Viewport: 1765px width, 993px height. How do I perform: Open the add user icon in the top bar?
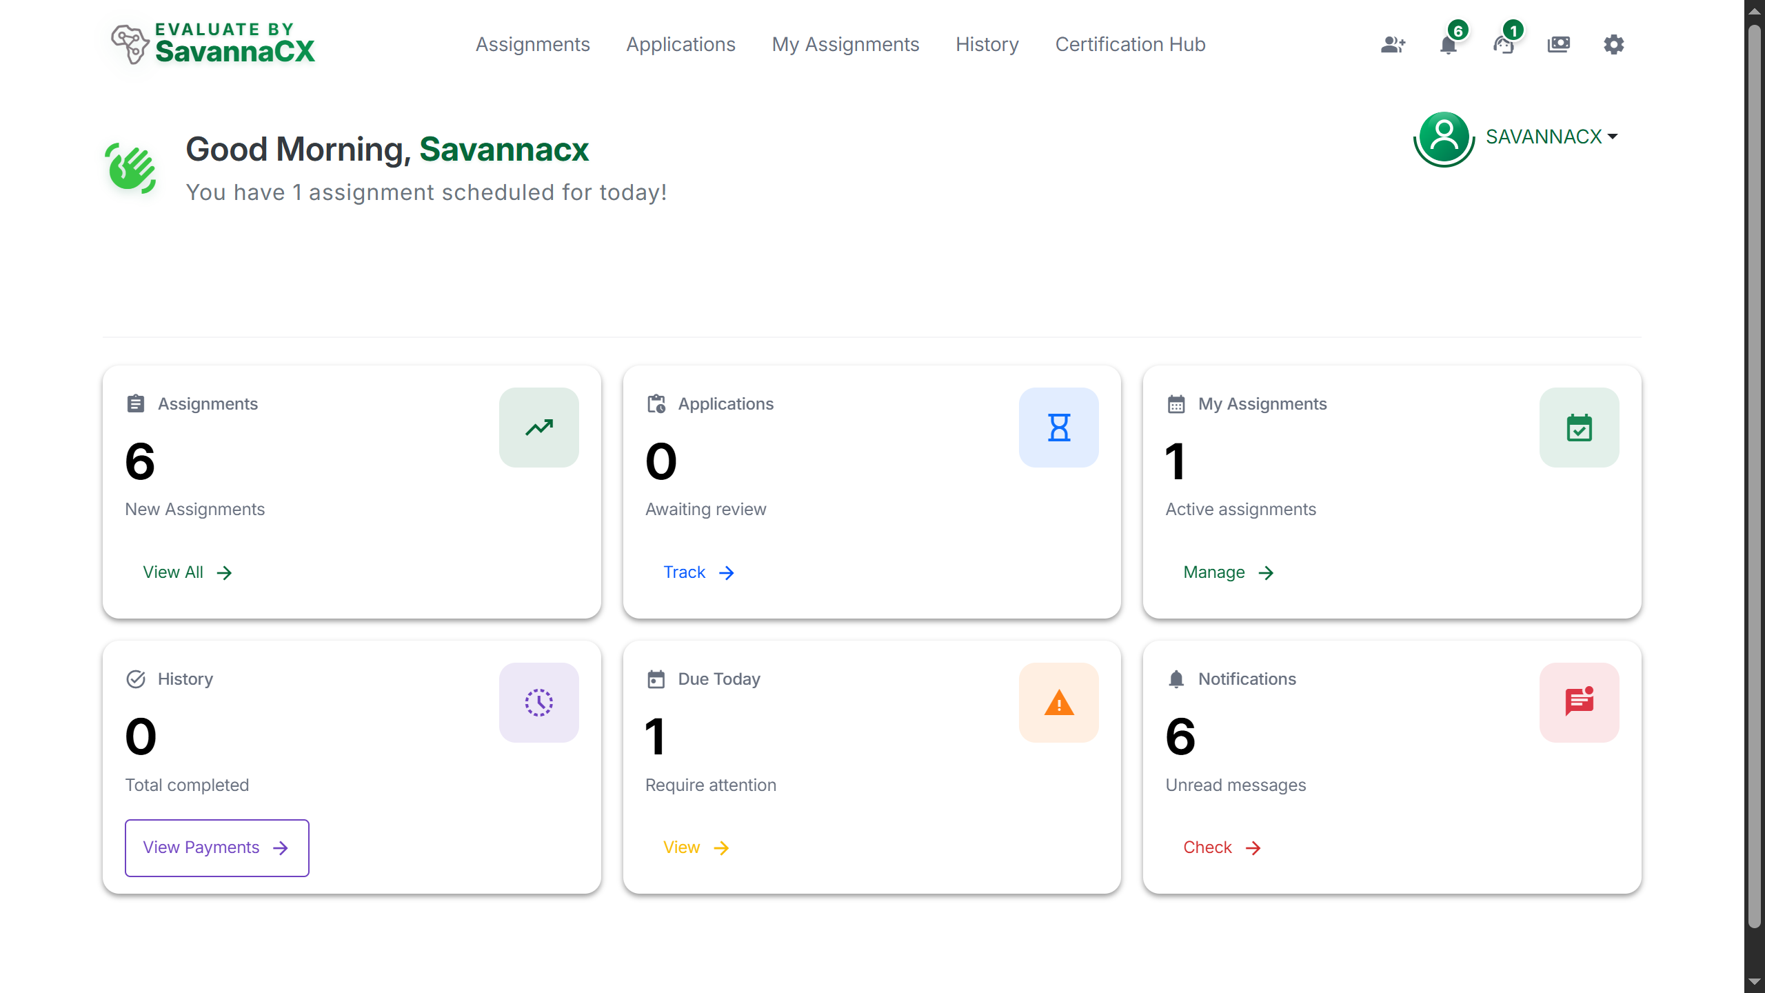pos(1393,44)
